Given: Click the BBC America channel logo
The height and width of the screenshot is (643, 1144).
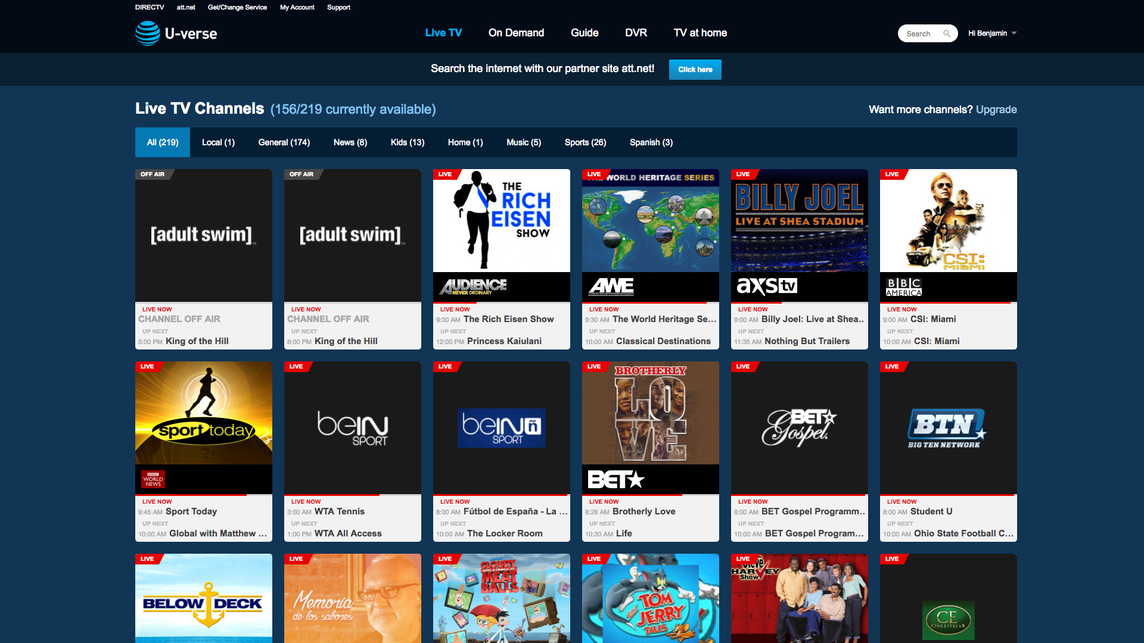Looking at the screenshot, I should coord(904,287).
